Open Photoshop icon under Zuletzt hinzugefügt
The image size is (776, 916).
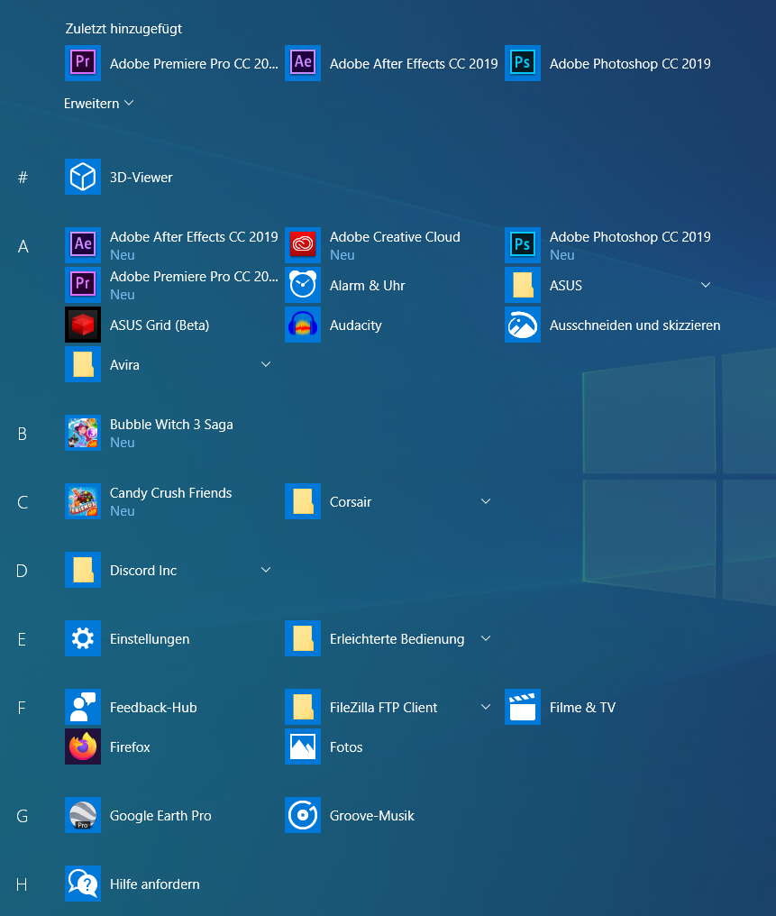[523, 63]
